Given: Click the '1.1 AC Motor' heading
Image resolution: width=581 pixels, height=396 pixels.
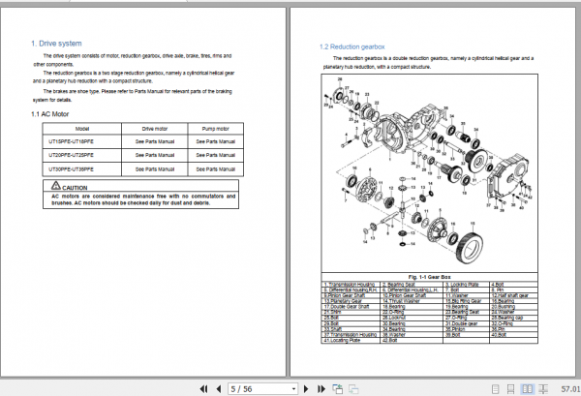Looking at the screenshot, I should pos(49,114).
